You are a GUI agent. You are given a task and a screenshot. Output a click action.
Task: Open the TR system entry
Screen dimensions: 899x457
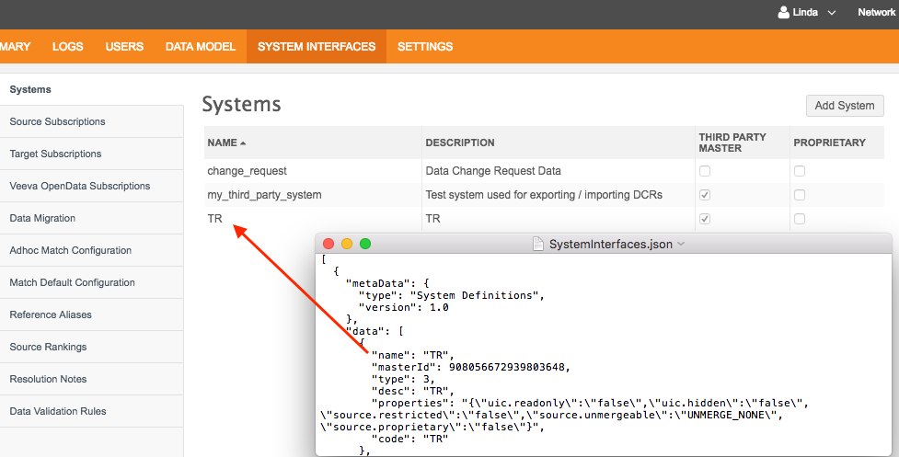click(215, 219)
